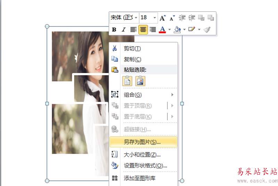Image resolution: width=278 pixels, height=186 pixels.
Task: Toggle the highlighted center align button
Action: click(x=143, y=30)
